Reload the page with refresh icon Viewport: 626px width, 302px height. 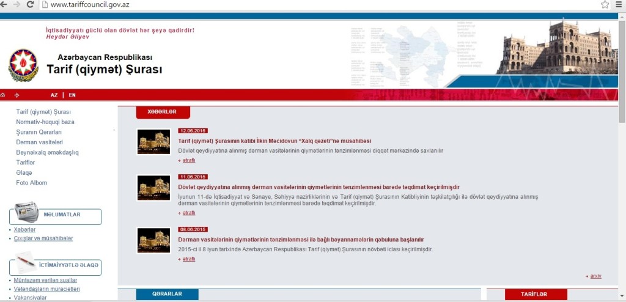[x=31, y=4]
